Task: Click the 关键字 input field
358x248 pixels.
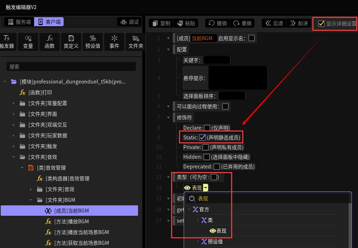Action: 217,60
